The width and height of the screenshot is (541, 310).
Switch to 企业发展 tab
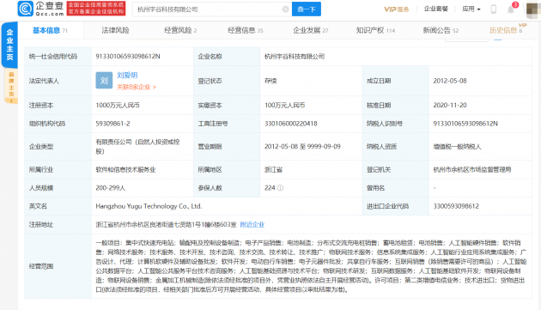click(311, 30)
